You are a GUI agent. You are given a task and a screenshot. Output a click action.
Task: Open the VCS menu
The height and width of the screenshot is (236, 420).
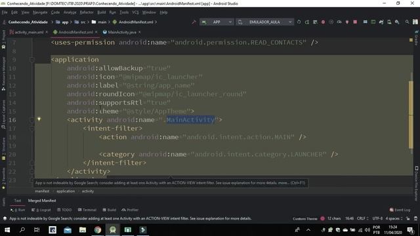pos(135,12)
